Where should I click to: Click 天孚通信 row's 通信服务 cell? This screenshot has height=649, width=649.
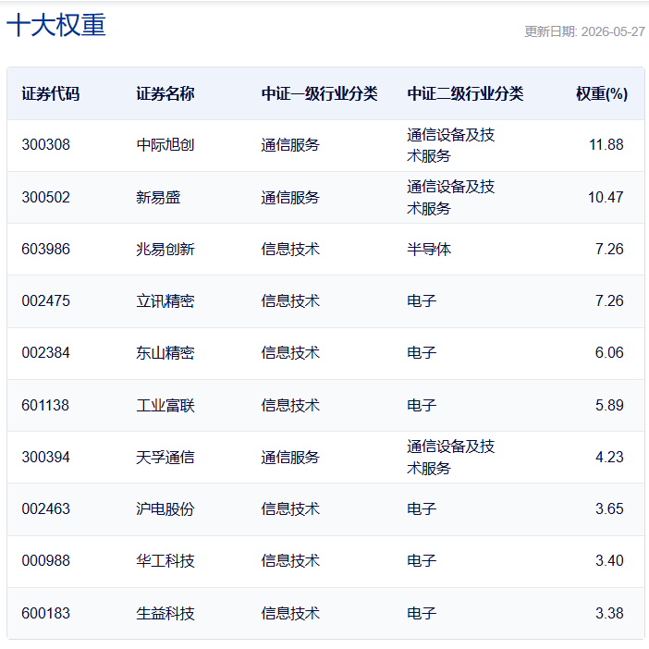290,458
